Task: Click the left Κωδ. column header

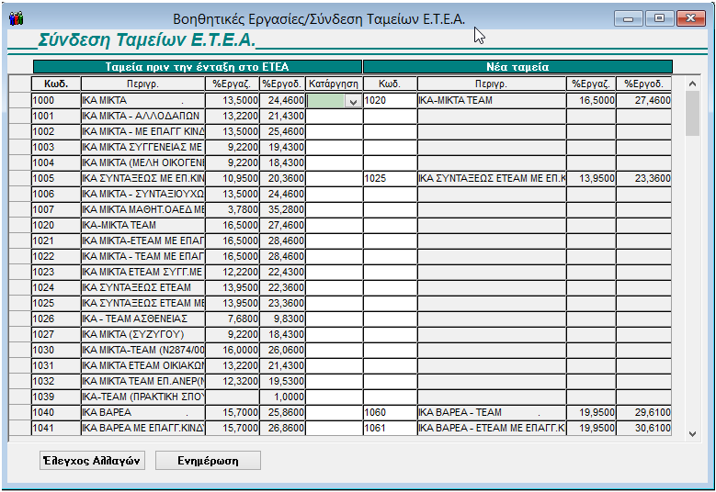Action: point(56,84)
